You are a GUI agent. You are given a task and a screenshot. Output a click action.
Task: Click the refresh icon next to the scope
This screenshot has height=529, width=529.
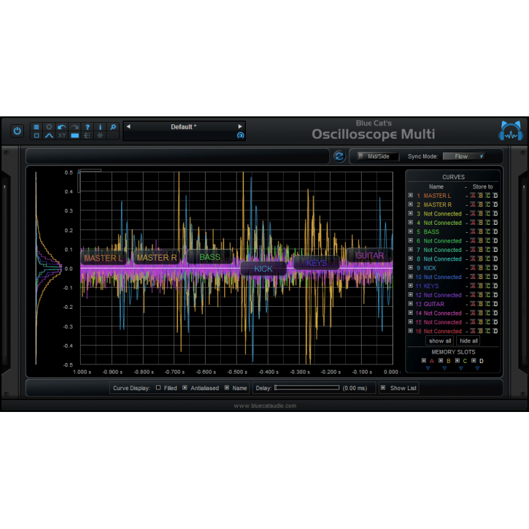point(339,156)
